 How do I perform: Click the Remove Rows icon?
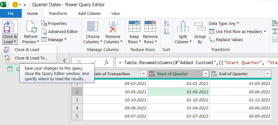(150, 26)
